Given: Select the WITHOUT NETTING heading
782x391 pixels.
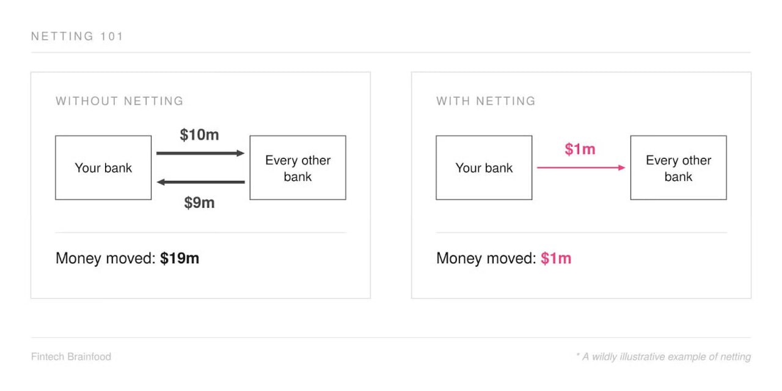Looking at the screenshot, I should pyautogui.click(x=119, y=101).
